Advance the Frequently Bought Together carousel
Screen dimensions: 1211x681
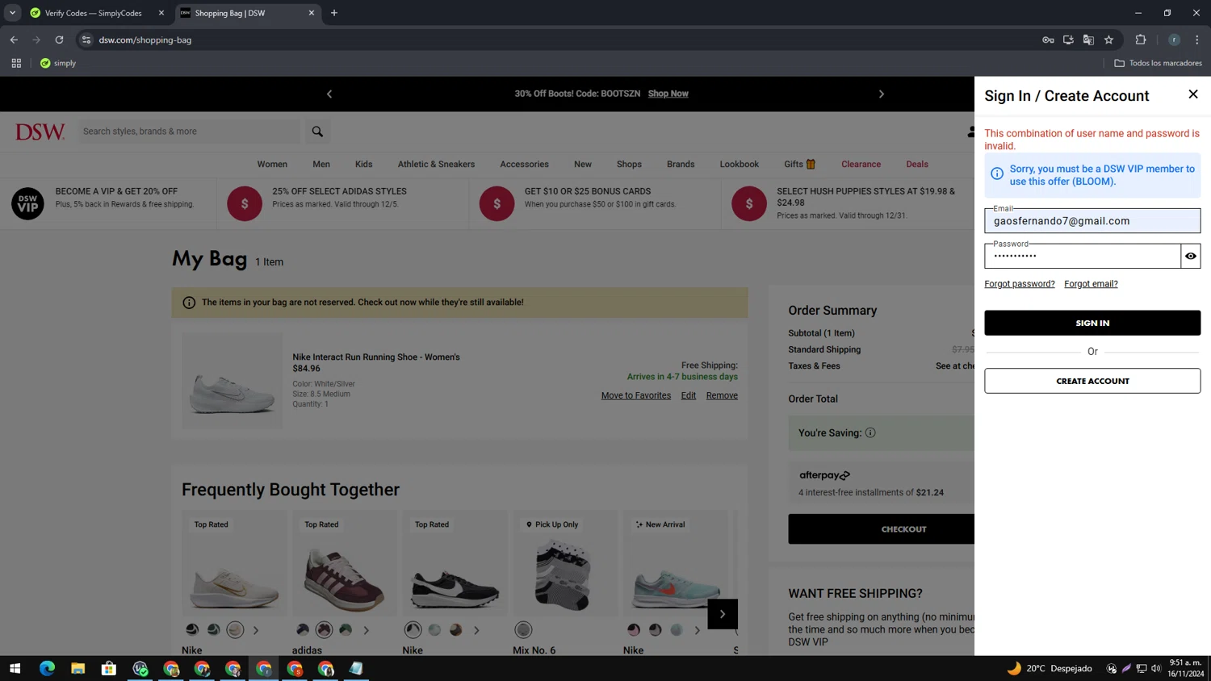(x=723, y=614)
